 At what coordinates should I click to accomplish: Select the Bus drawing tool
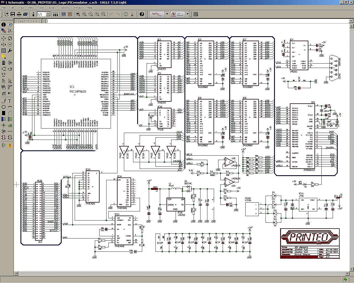click(x=4, y=119)
